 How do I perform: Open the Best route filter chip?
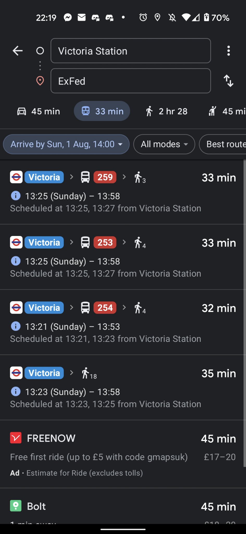[224, 144]
